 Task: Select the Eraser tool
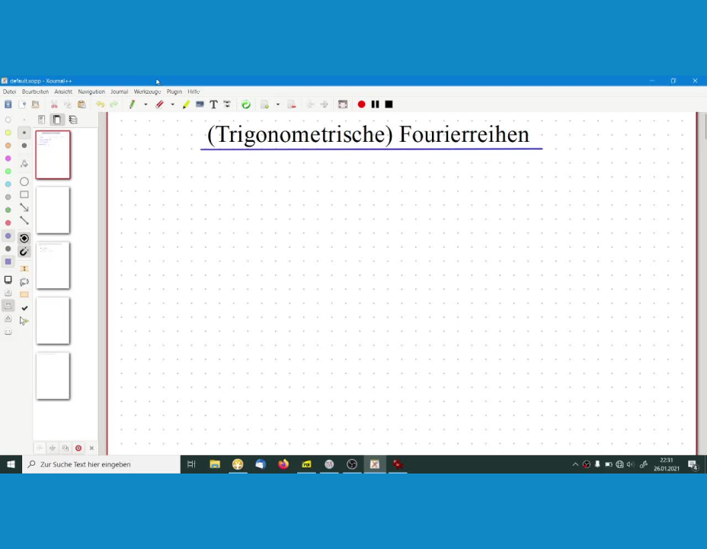tap(159, 104)
